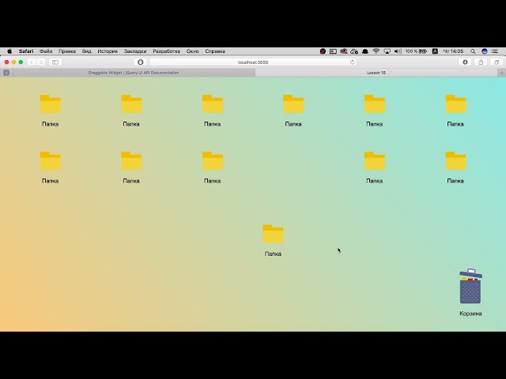Click the Корзина label

(x=470, y=313)
